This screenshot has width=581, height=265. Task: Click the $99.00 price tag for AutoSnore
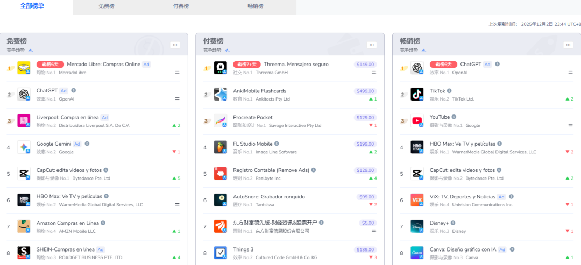click(x=366, y=197)
